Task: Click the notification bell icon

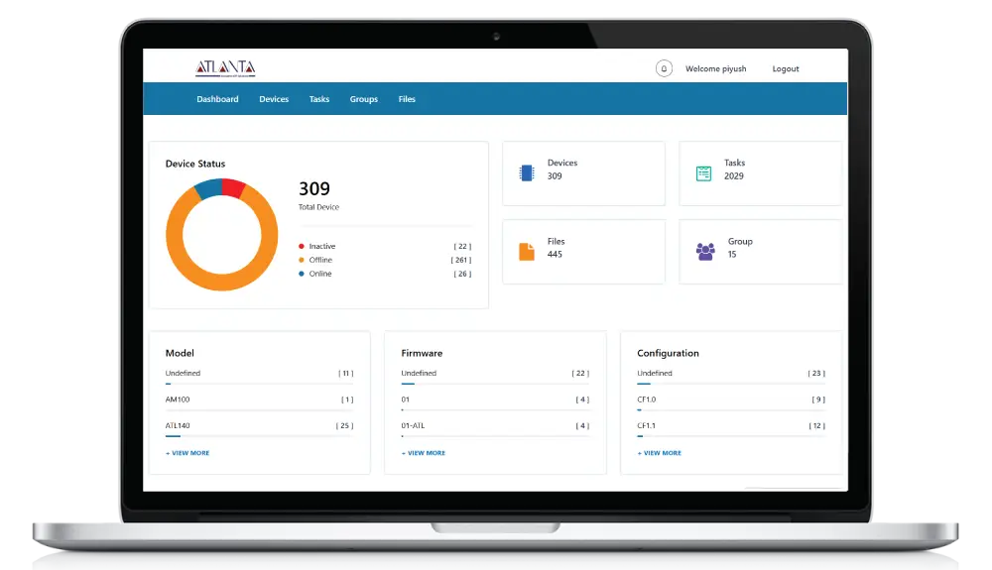Action: tap(664, 68)
